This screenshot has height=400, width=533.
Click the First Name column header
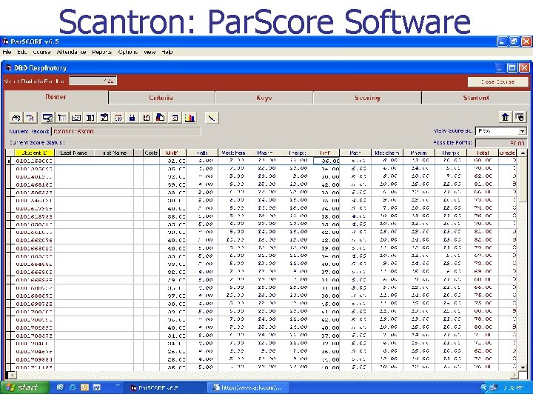pos(114,153)
